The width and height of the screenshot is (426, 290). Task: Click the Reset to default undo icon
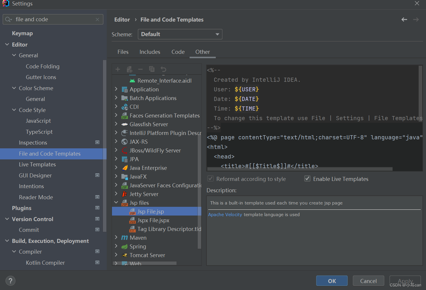[163, 69]
